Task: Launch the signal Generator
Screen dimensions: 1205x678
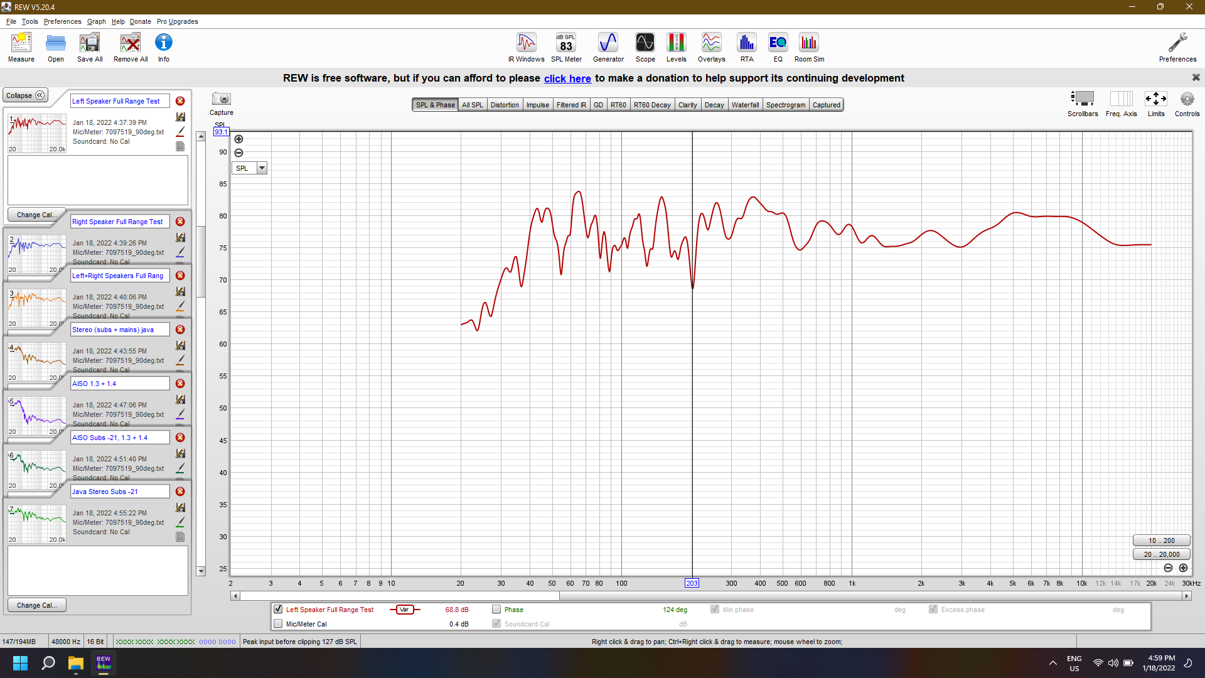Action: coord(608,47)
